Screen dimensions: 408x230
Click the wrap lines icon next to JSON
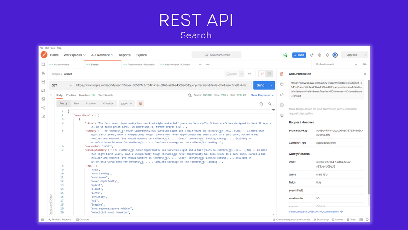pos(140,104)
